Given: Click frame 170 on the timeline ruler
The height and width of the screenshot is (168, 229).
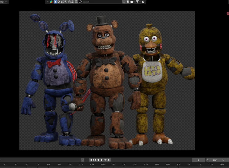Looking at the screenshot, I should pyautogui.click(x=146, y=164).
